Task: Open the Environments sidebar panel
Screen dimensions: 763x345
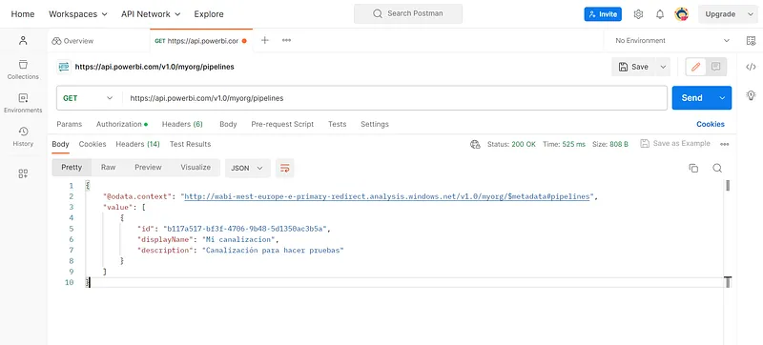Action: (23, 104)
